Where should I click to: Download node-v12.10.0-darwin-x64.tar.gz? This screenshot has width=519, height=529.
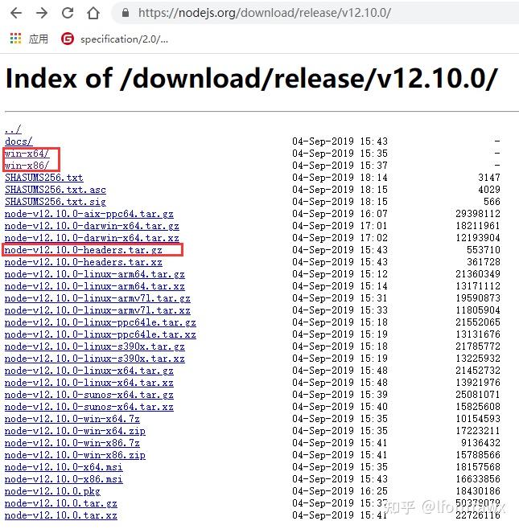(92, 226)
